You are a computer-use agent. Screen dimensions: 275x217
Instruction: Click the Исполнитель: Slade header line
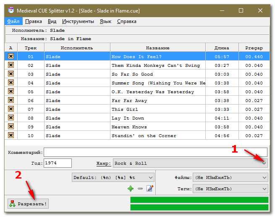pos(137,31)
